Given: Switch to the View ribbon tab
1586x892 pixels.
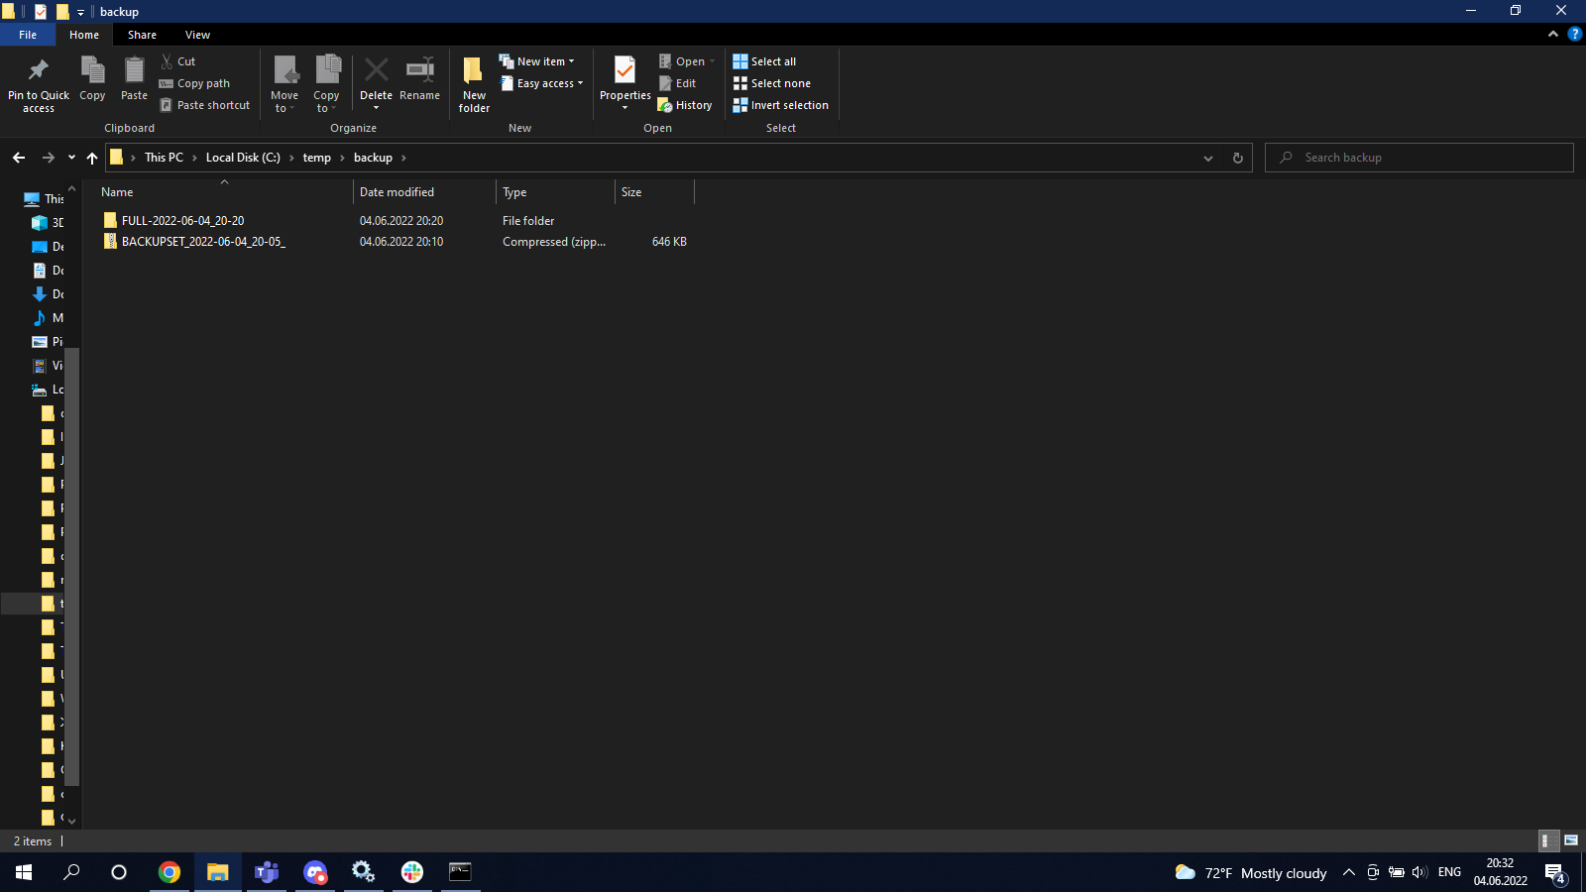Looking at the screenshot, I should (x=197, y=35).
